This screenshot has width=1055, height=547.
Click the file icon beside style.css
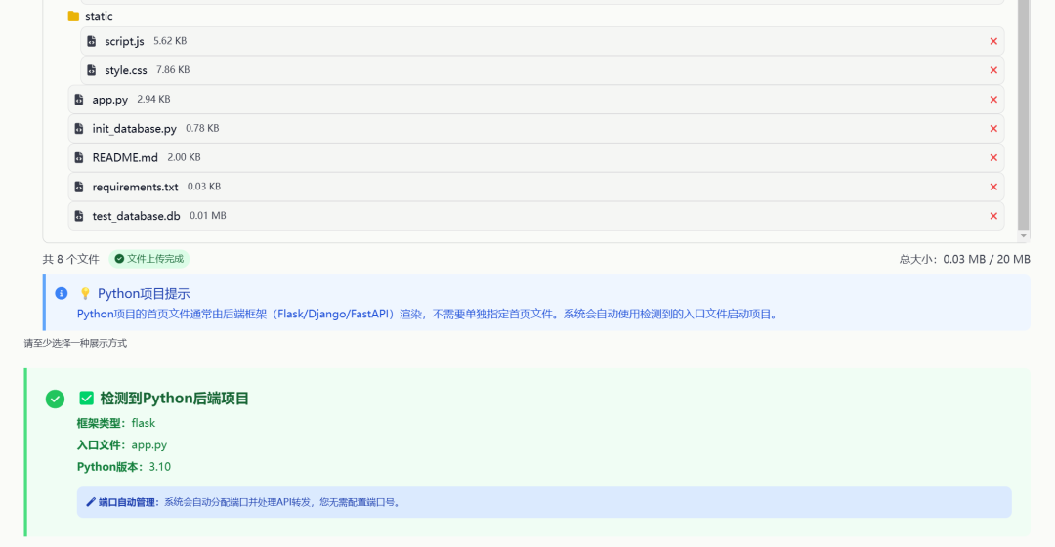(92, 70)
